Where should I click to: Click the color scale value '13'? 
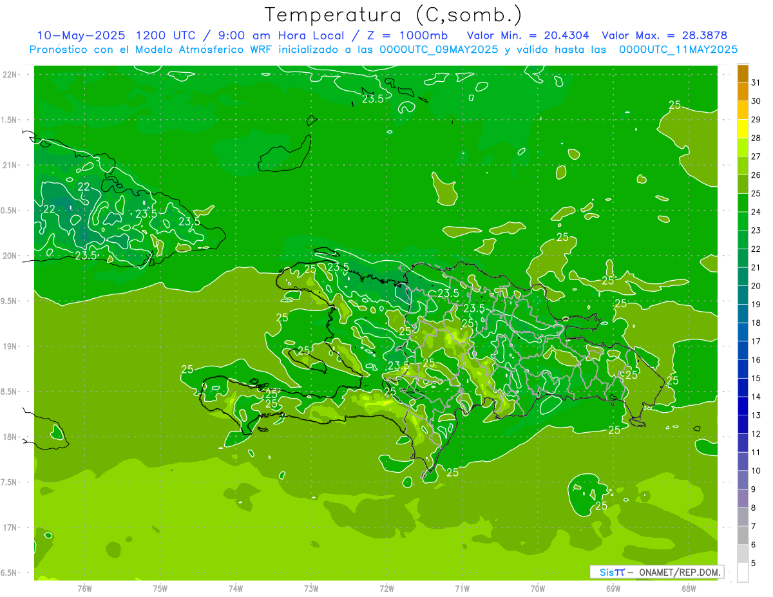pos(756,415)
